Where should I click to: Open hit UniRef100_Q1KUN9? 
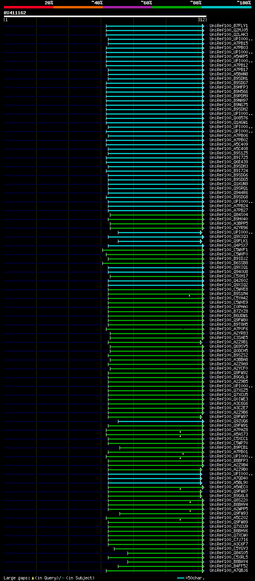[229, 184]
